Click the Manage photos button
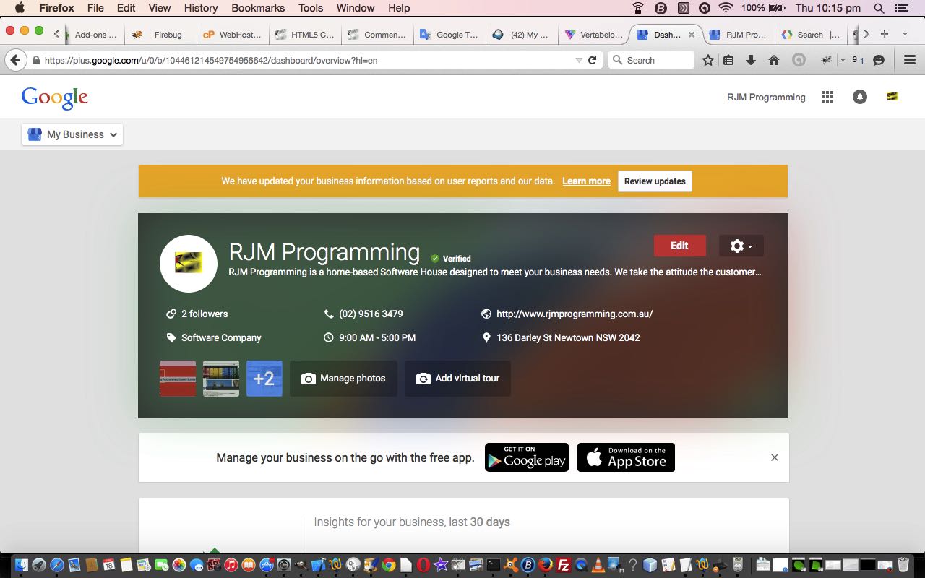925x578 pixels. [x=343, y=379]
